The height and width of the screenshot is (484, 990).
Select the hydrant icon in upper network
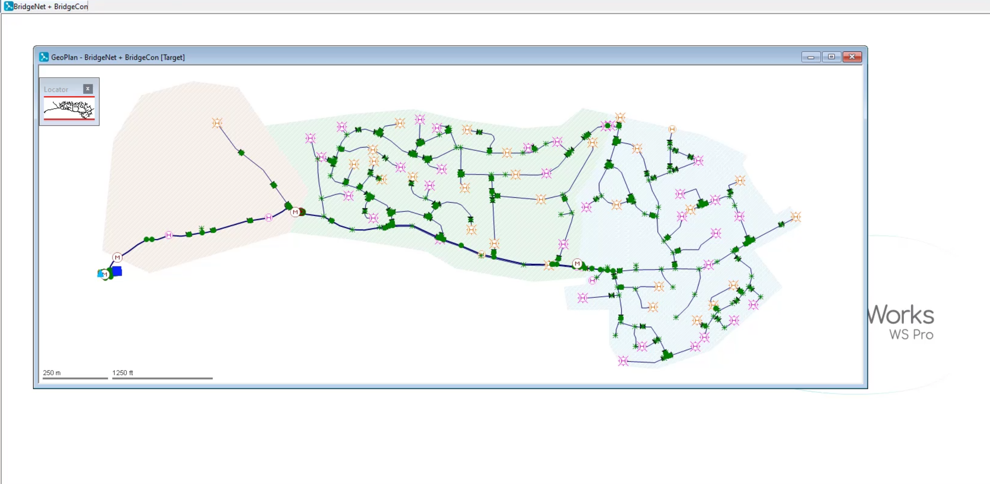click(x=419, y=119)
